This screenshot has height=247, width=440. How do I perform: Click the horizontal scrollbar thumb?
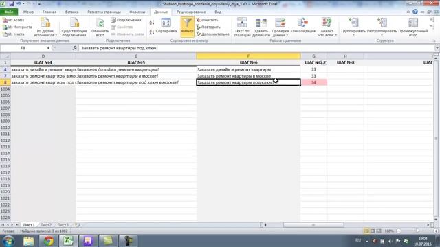click(313, 225)
